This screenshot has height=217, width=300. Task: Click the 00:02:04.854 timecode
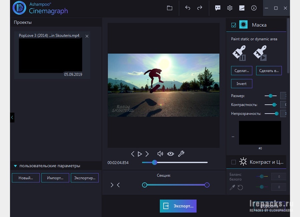(x=118, y=163)
